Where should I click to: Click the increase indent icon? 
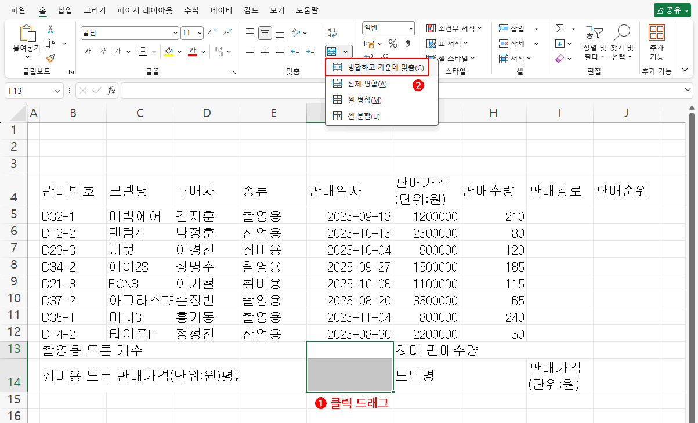310,52
